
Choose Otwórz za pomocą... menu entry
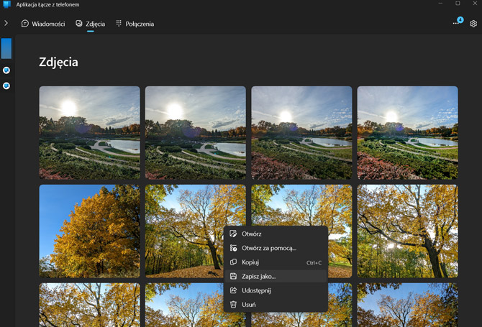(276, 248)
